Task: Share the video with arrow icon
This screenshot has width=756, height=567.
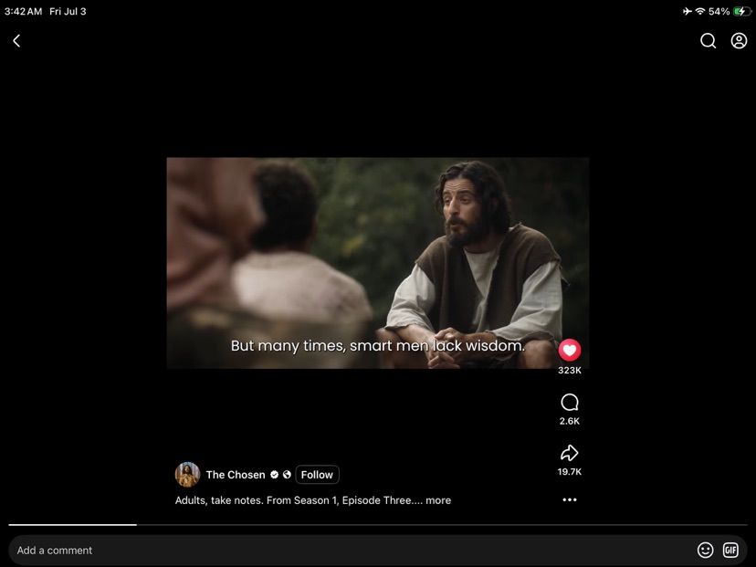Action: click(x=570, y=453)
